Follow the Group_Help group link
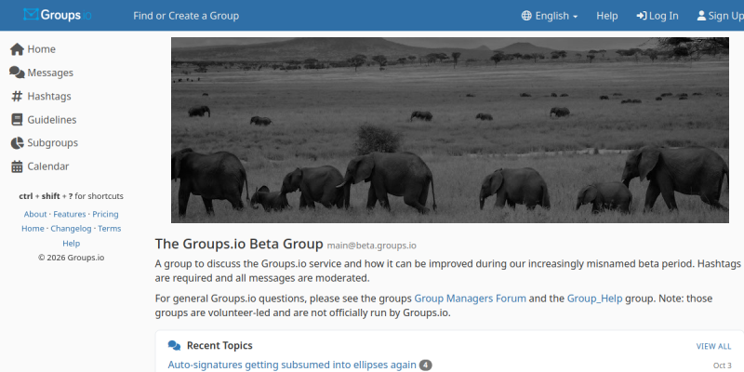 [x=594, y=299]
